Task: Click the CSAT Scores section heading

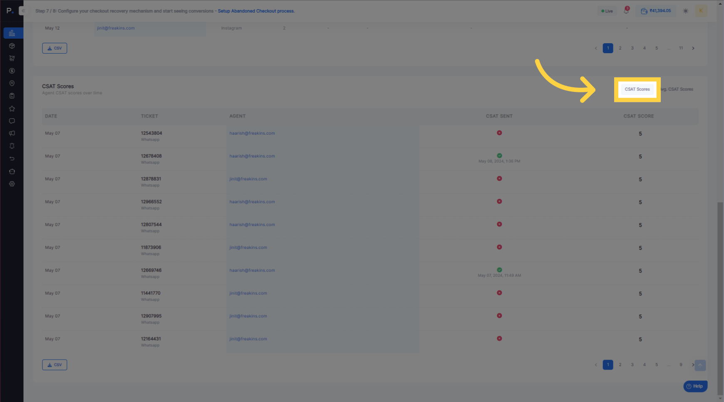Action: [x=58, y=86]
